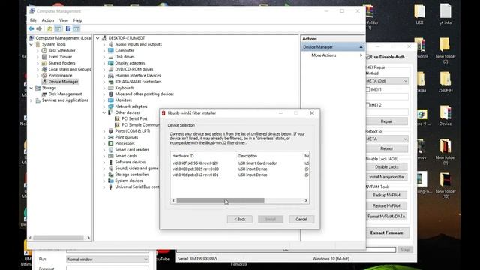
Task: Click the console tree scroll right arrow
Action: (x=88, y=238)
